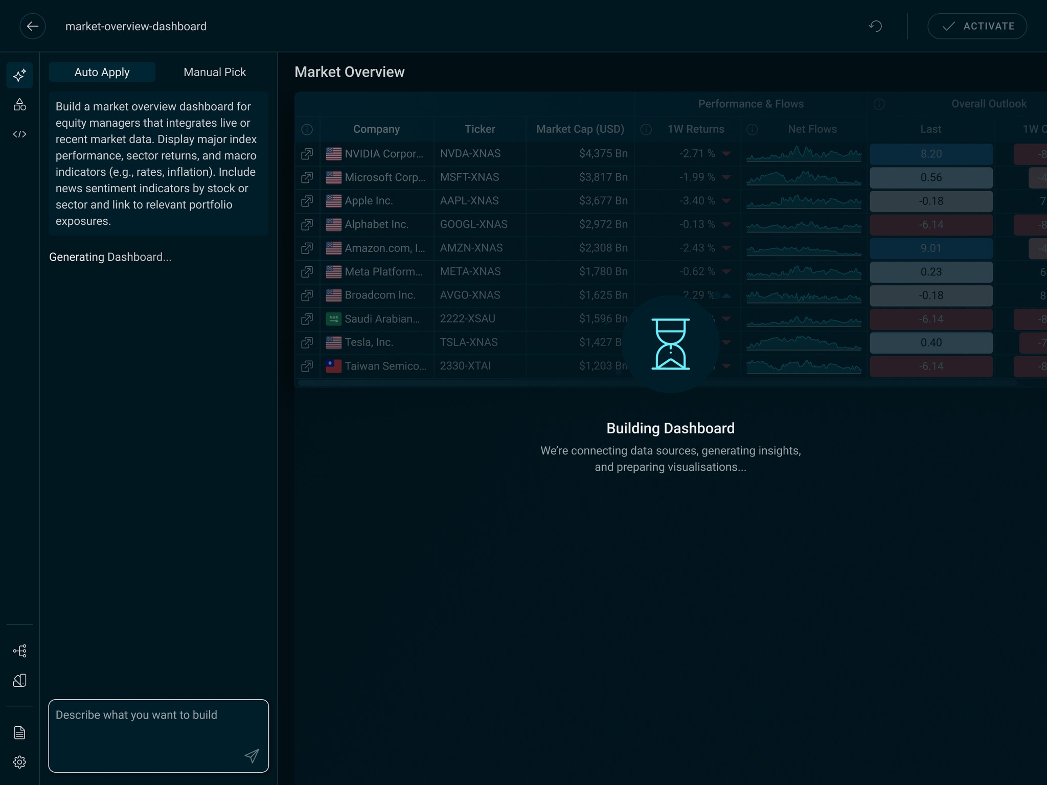
Task: Open the data flow nodes sidebar icon
Action: click(19, 651)
